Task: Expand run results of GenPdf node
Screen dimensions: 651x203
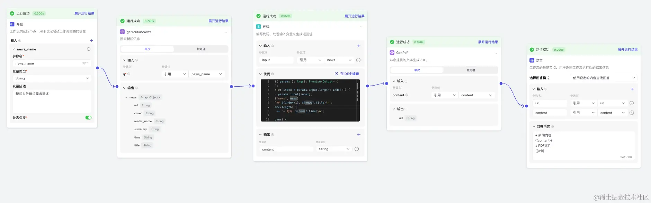Action: (x=488, y=42)
